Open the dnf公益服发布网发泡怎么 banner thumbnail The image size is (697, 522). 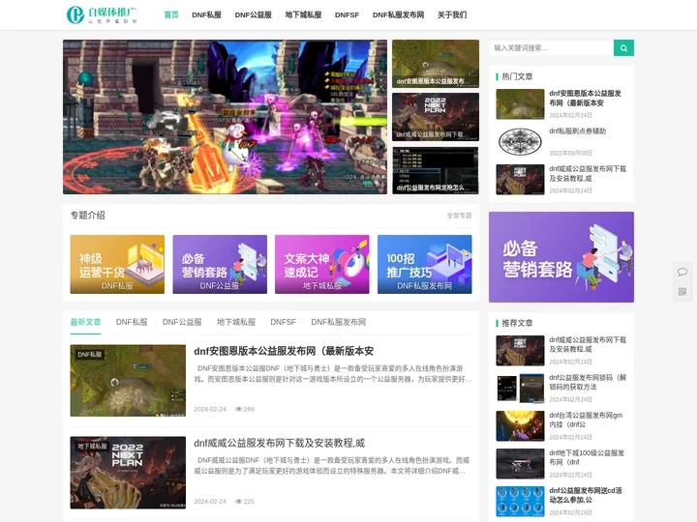(x=436, y=170)
